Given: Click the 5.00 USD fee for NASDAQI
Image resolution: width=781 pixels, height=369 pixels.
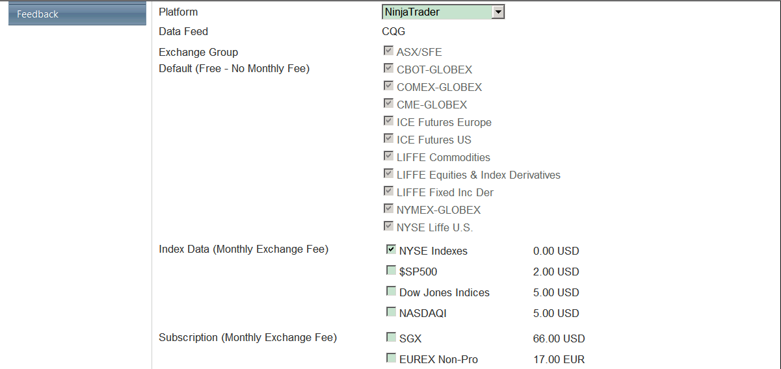Looking at the screenshot, I should [x=556, y=314].
